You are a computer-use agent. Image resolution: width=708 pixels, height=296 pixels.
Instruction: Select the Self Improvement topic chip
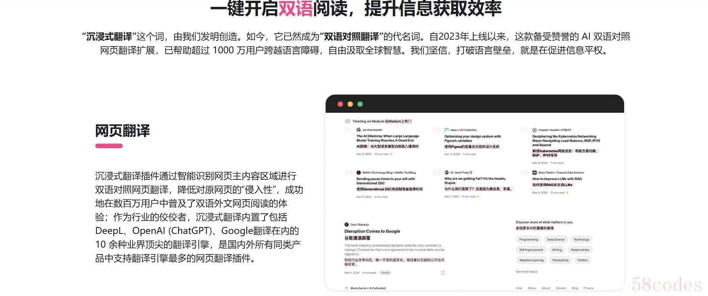click(531, 250)
